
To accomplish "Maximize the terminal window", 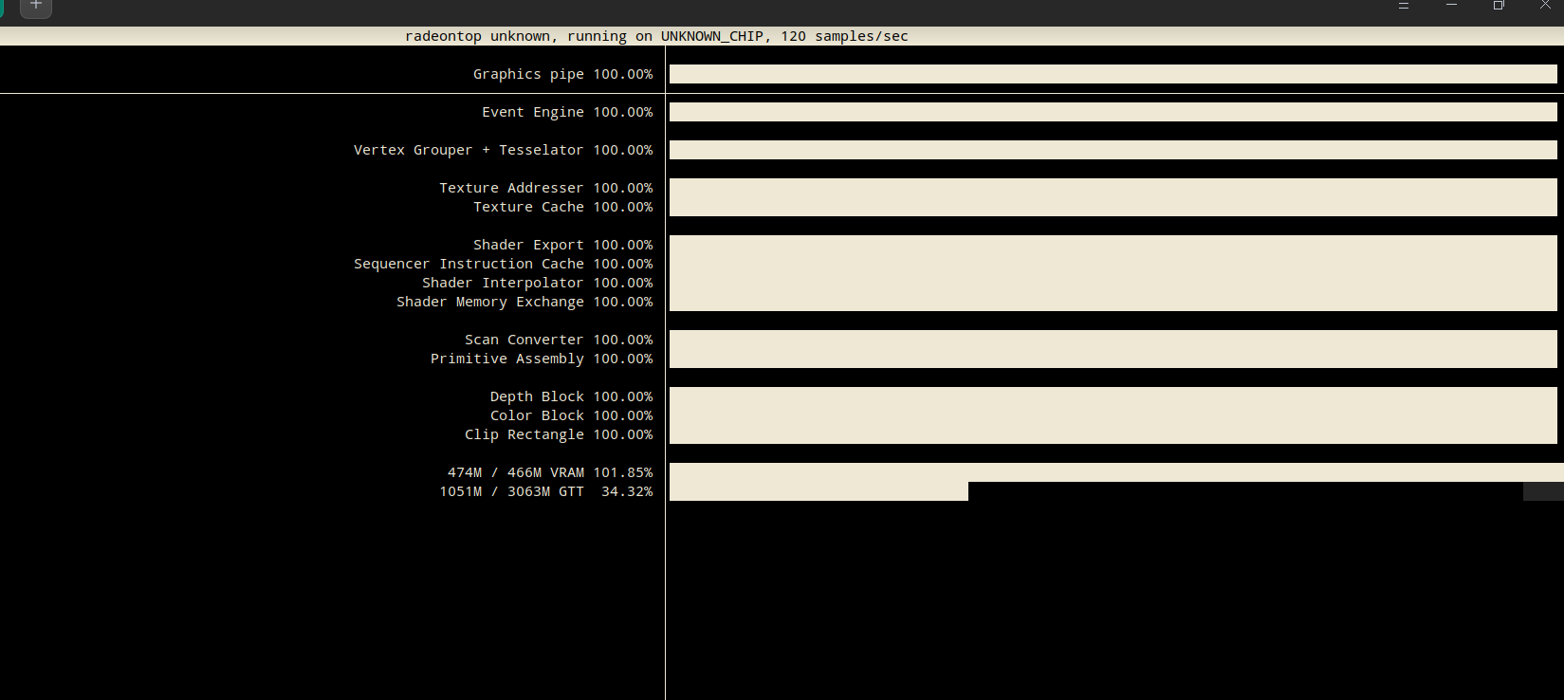I will coord(1499,6).
